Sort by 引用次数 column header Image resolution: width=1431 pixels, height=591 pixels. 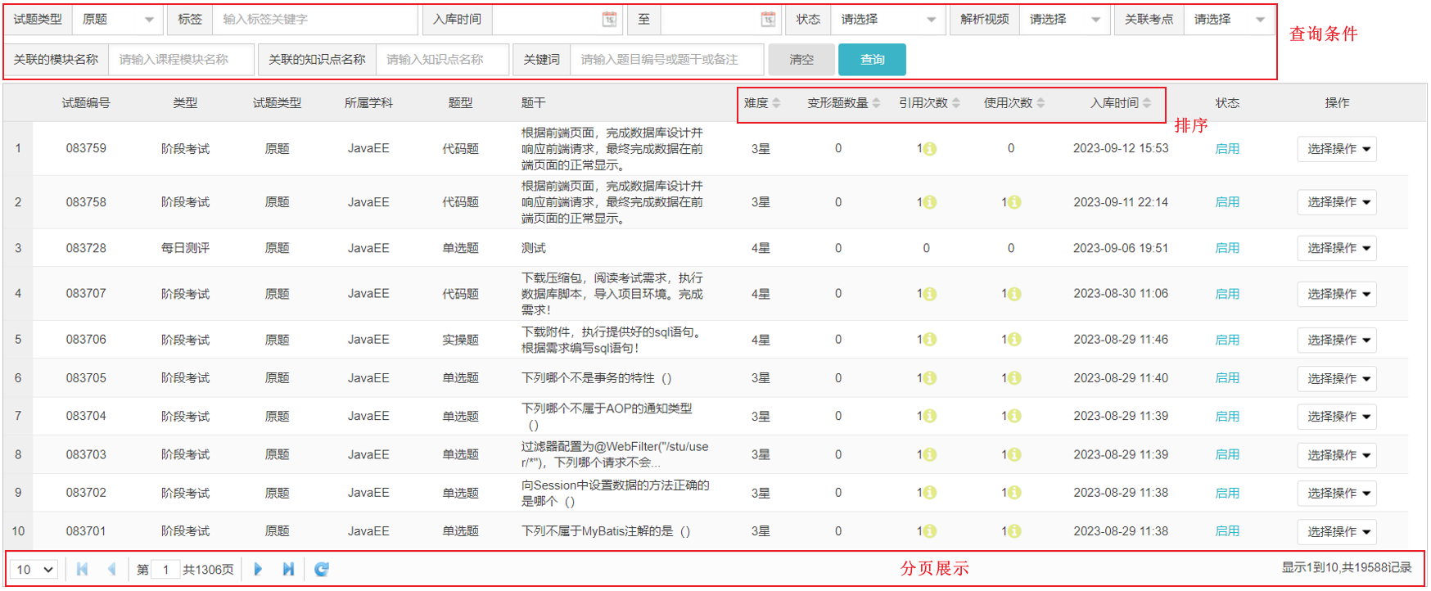[929, 103]
